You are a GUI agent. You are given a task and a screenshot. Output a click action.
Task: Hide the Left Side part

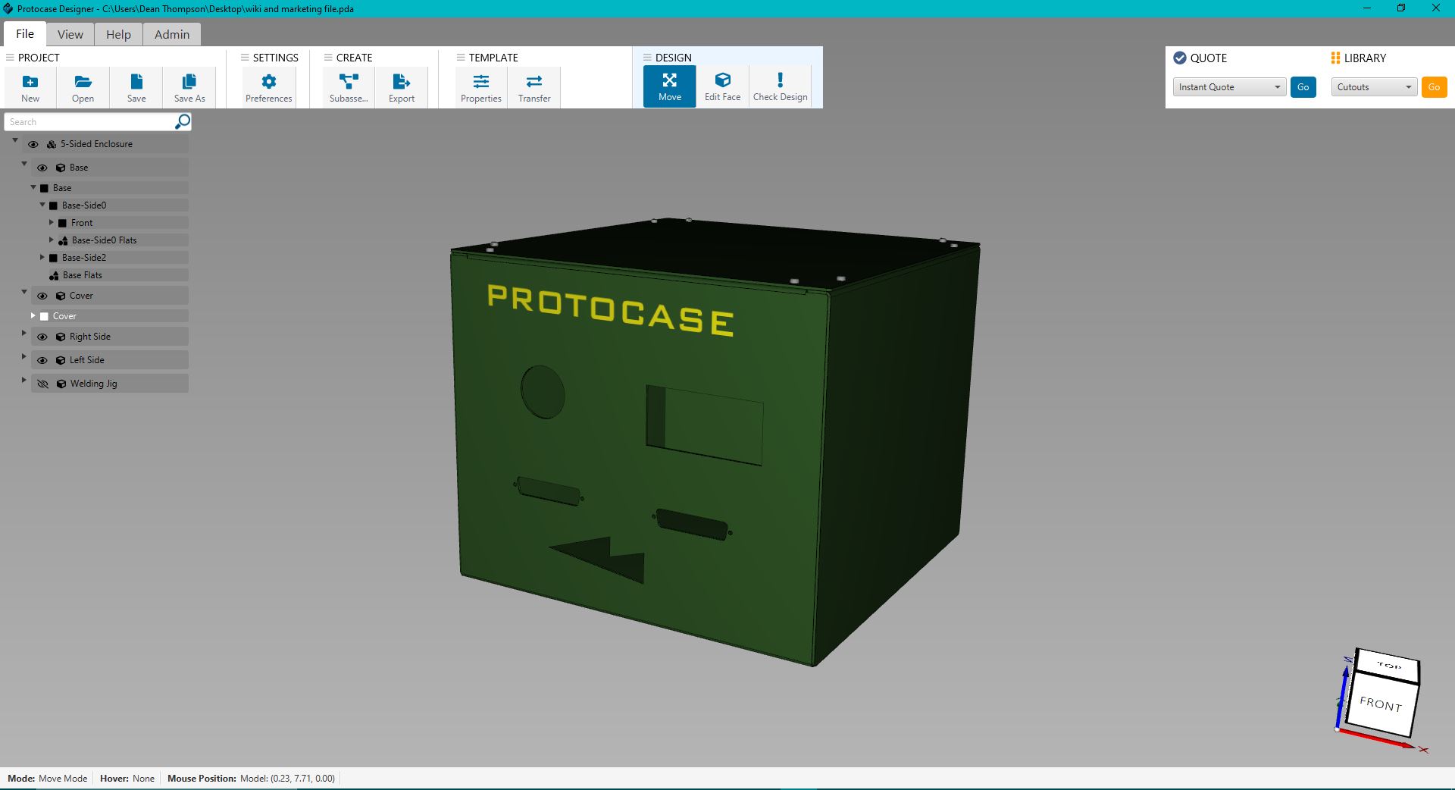point(42,360)
